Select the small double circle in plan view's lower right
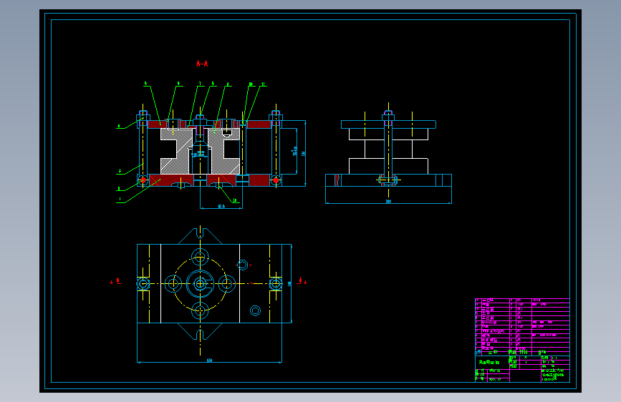 (x=256, y=310)
